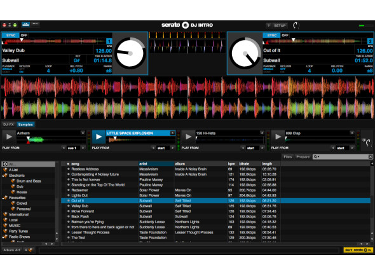Click the MUSIC crate icon

coord(5,226)
